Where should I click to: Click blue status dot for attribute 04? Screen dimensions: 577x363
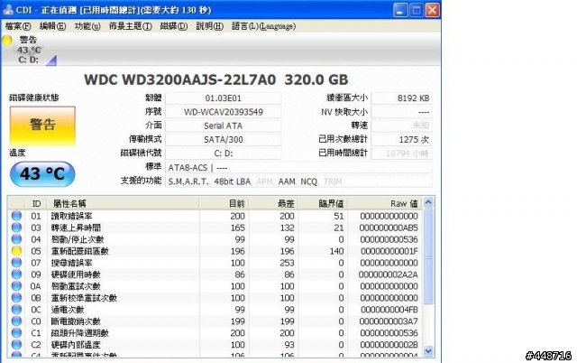click(16, 239)
